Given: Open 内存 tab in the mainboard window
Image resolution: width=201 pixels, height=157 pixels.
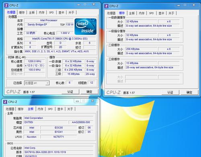Looking at the screenshot, I should click(41, 109).
